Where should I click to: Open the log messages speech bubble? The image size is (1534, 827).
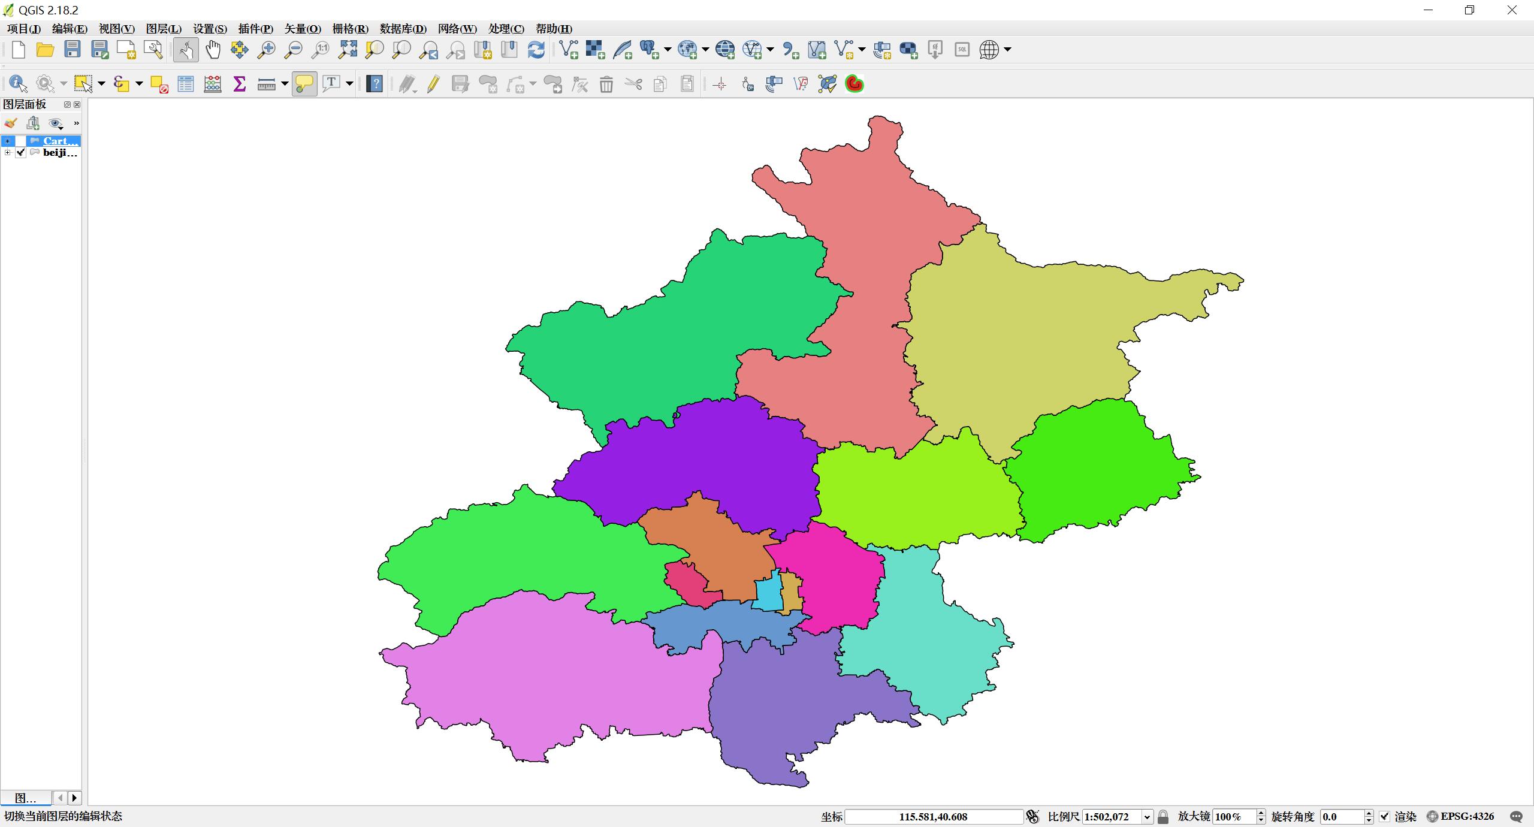click(1517, 817)
